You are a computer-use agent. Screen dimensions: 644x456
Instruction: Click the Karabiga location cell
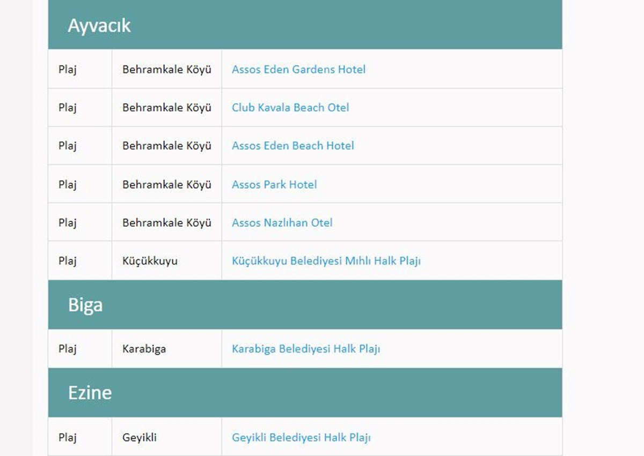(x=166, y=349)
